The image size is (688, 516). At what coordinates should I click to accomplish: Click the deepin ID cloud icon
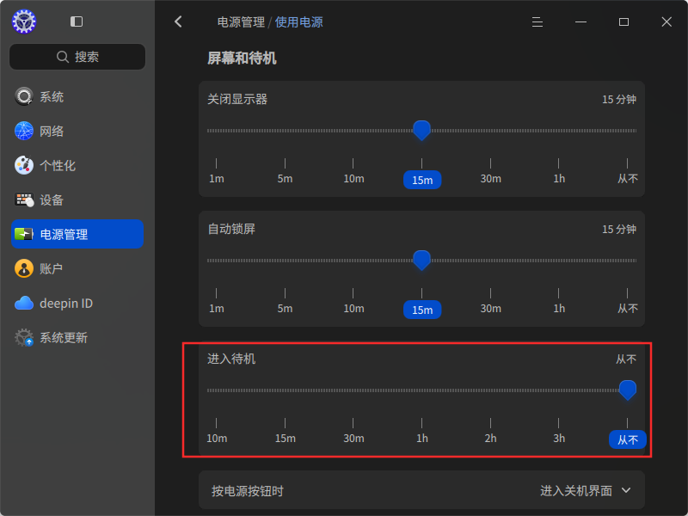coord(24,303)
